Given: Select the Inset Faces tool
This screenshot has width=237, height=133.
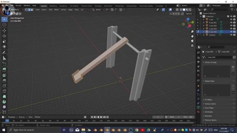Looking at the screenshot, I should 4,75.
